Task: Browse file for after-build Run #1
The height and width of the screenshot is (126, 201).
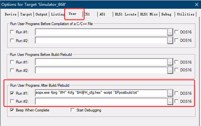Action: pos(170,93)
